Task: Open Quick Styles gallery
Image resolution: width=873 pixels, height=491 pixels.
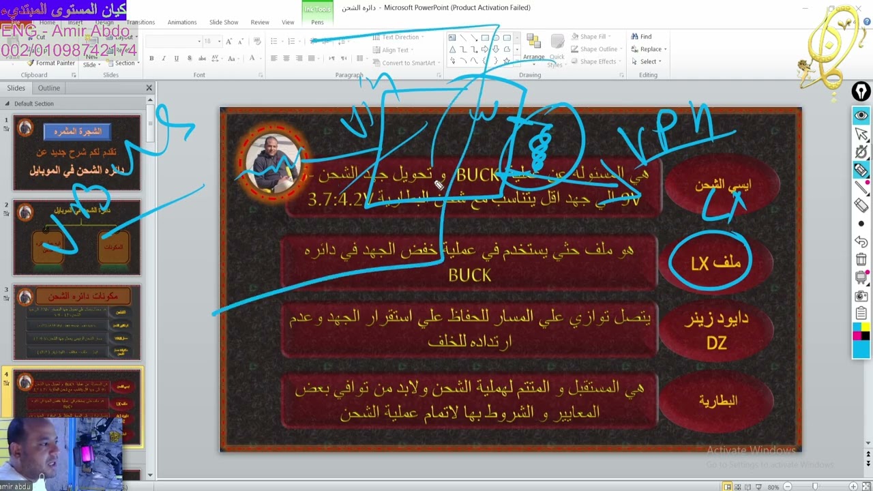Action: tap(557, 50)
